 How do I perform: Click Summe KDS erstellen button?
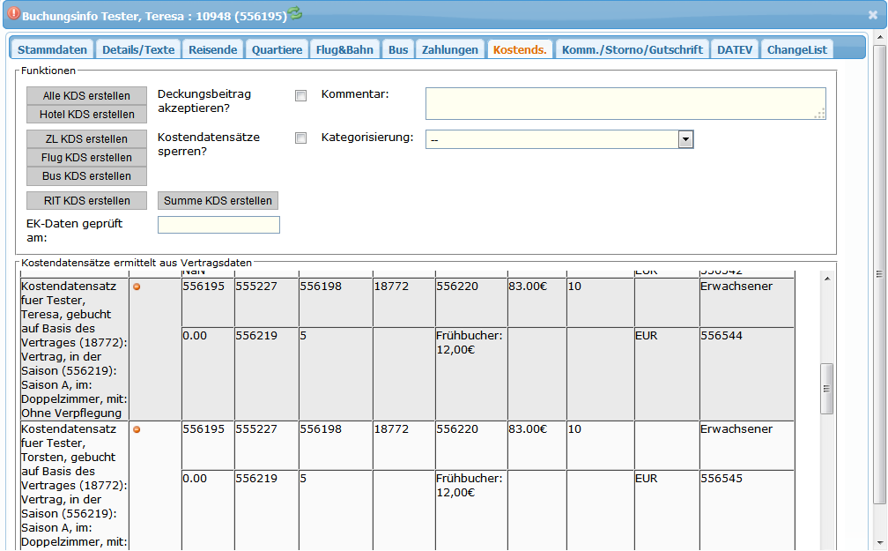[218, 201]
